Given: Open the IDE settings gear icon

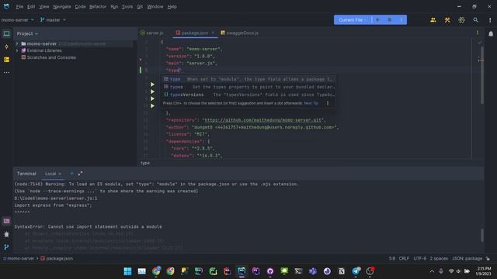Looking at the screenshot, I should pos(461,20).
